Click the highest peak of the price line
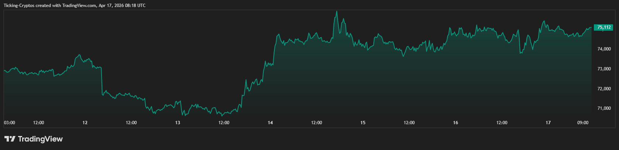The height and width of the screenshot is (150, 619). pos(336,11)
